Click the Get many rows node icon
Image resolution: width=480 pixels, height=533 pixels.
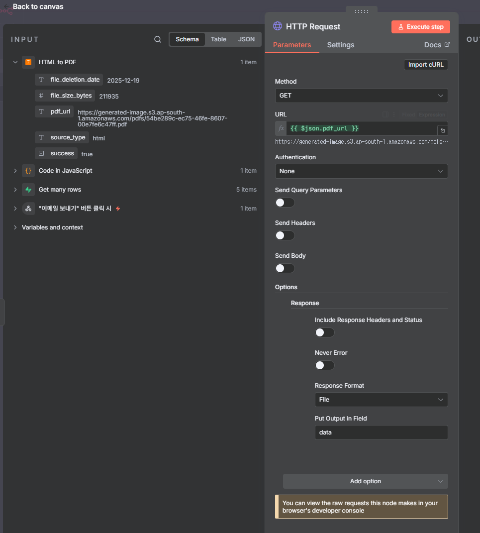[28, 190]
